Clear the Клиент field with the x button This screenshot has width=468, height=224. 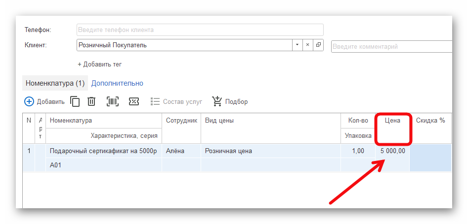click(307, 45)
